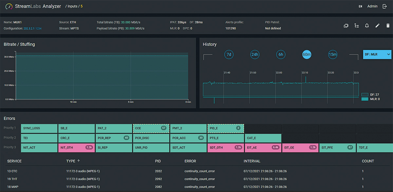The height and width of the screenshot is (192, 393).
Task: Sort by the INTERVAL column header
Action: pyautogui.click(x=252, y=161)
